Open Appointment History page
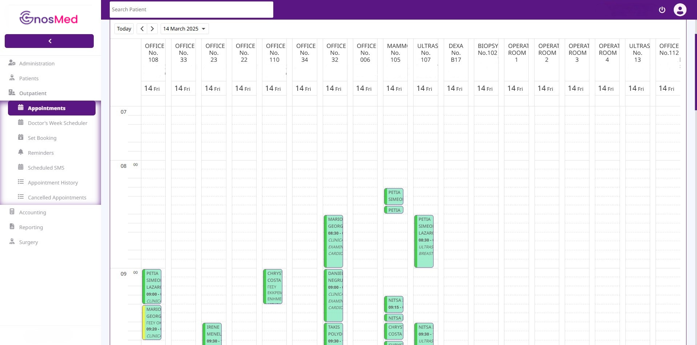 (x=53, y=183)
